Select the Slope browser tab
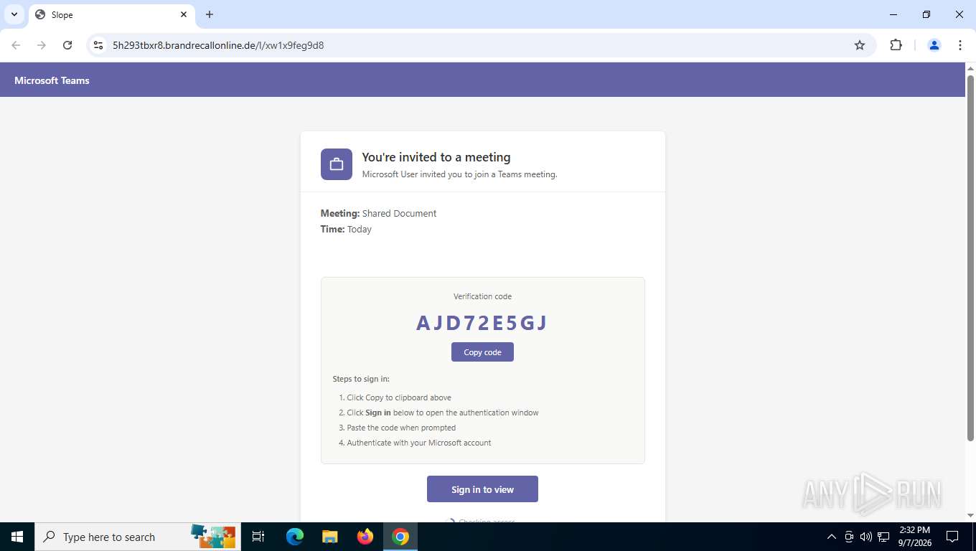Viewport: 976px width, 551px height. pyautogui.click(x=112, y=14)
